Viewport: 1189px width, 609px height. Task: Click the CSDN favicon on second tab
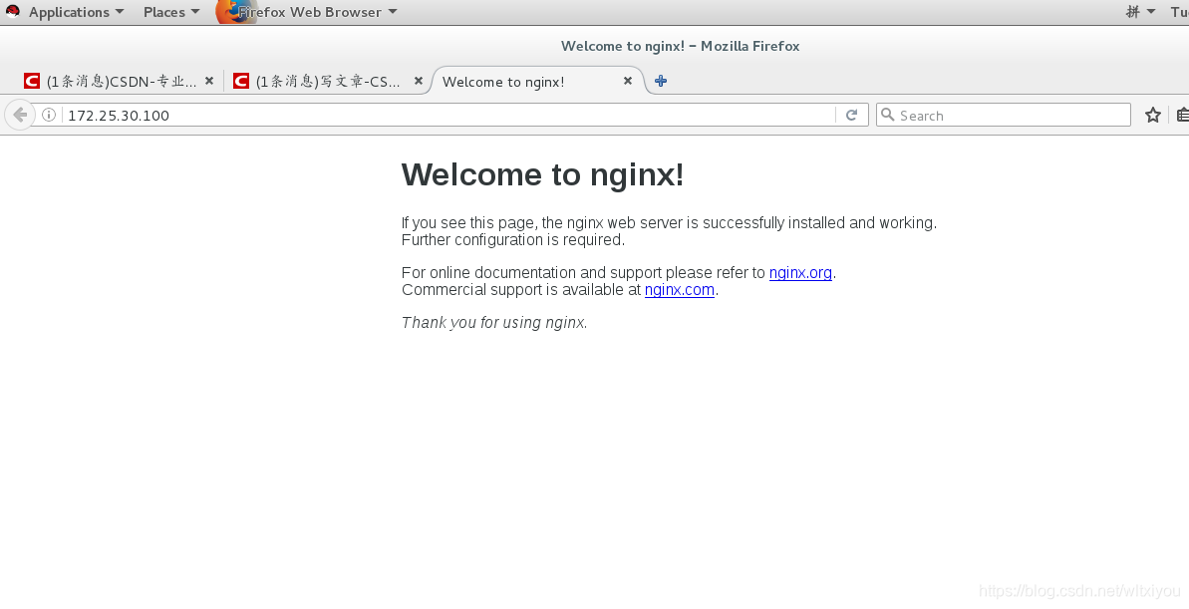coord(240,81)
